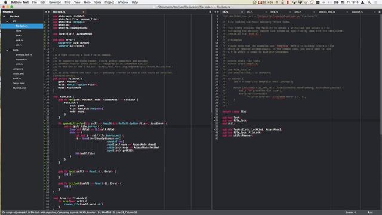Open lib.rs from the sidebar
382x215 pixels.
[x=19, y=30]
